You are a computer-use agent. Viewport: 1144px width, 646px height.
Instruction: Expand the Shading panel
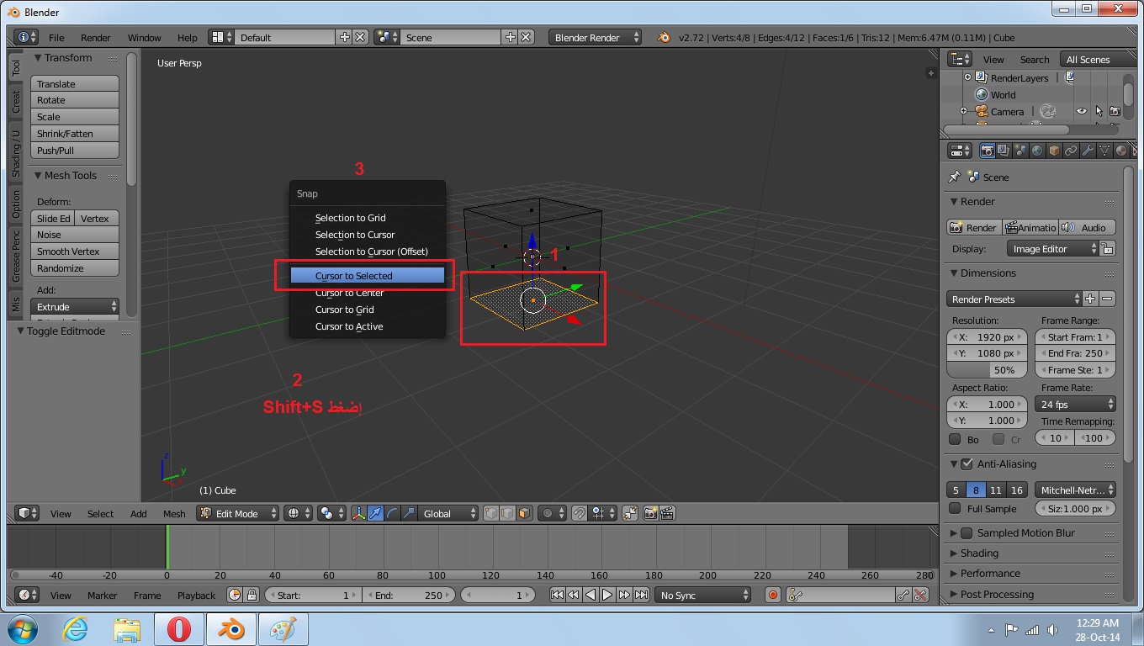979,553
